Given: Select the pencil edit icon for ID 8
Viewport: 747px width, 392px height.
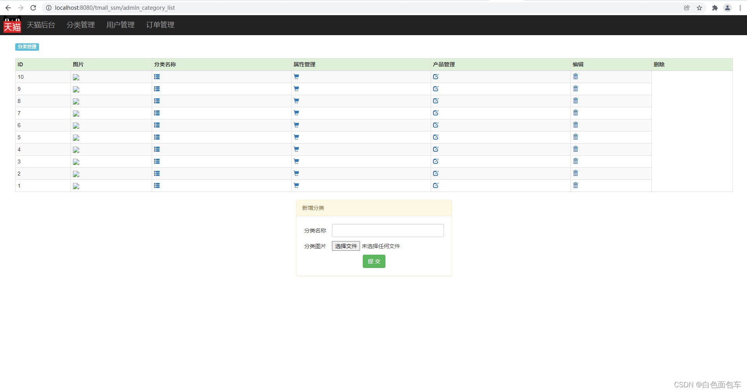Looking at the screenshot, I should pos(436,101).
